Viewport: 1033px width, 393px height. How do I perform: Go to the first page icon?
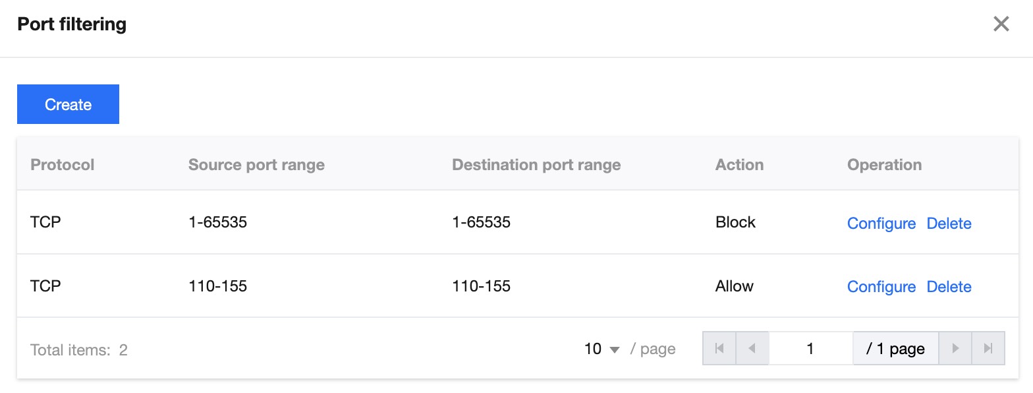click(x=719, y=348)
